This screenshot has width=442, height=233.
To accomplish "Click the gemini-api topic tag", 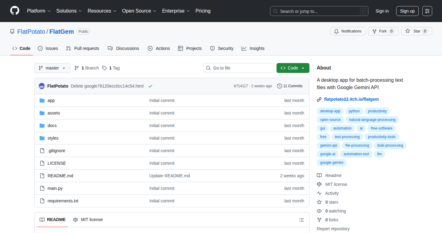I will coord(328,145).
